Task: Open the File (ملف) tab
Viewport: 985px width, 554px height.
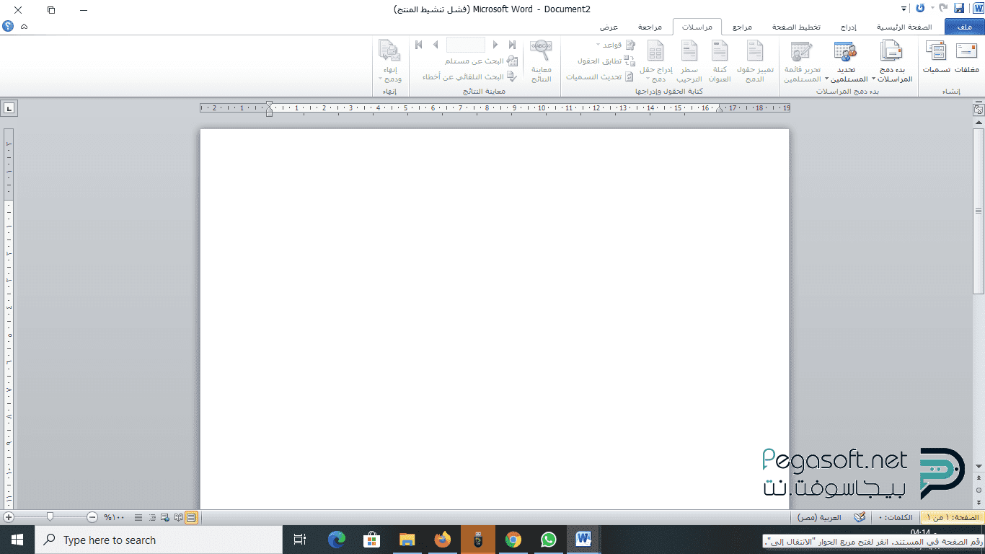Action: (965, 27)
